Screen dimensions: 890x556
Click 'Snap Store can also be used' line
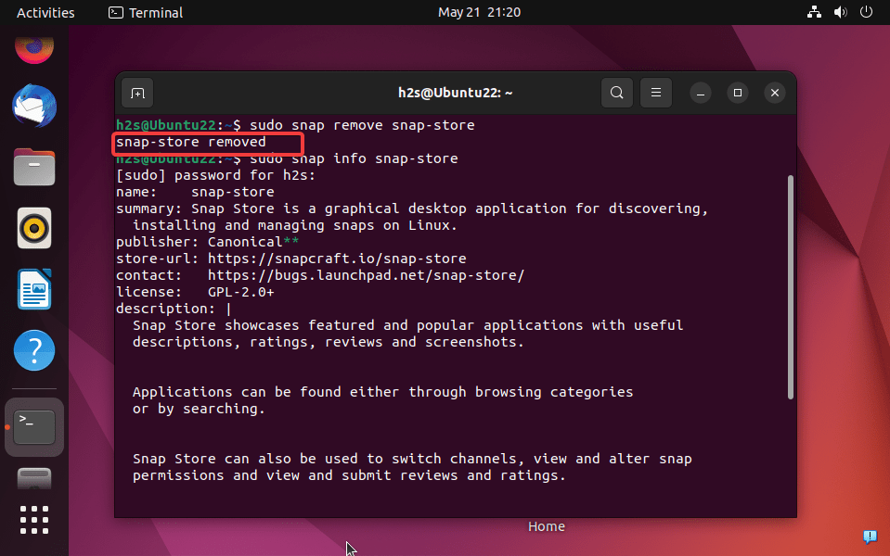coord(412,459)
